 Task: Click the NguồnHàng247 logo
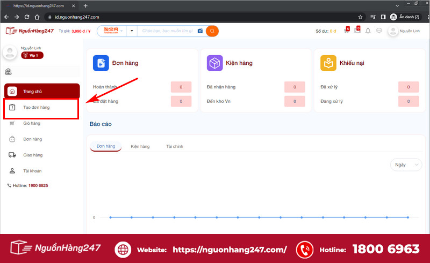tap(30, 31)
